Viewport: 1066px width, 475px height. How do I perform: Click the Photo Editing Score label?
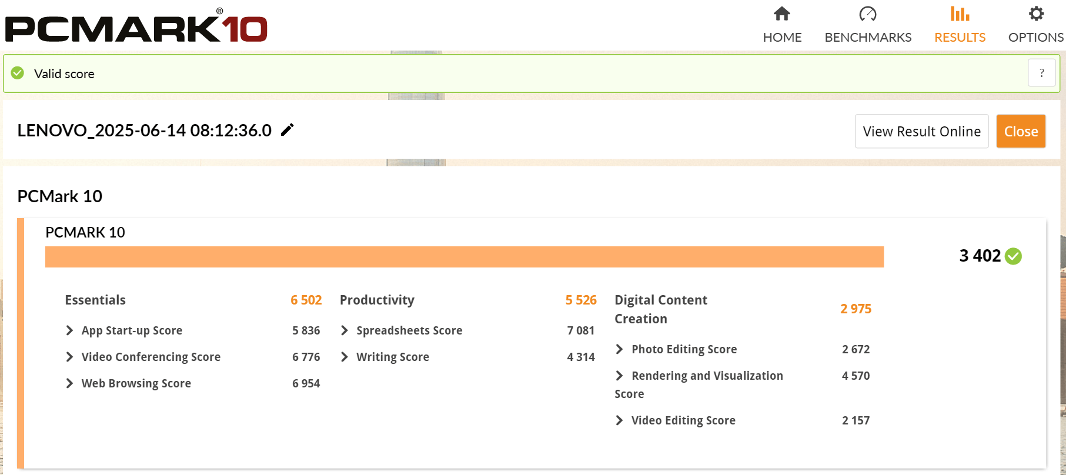pyautogui.click(x=684, y=349)
